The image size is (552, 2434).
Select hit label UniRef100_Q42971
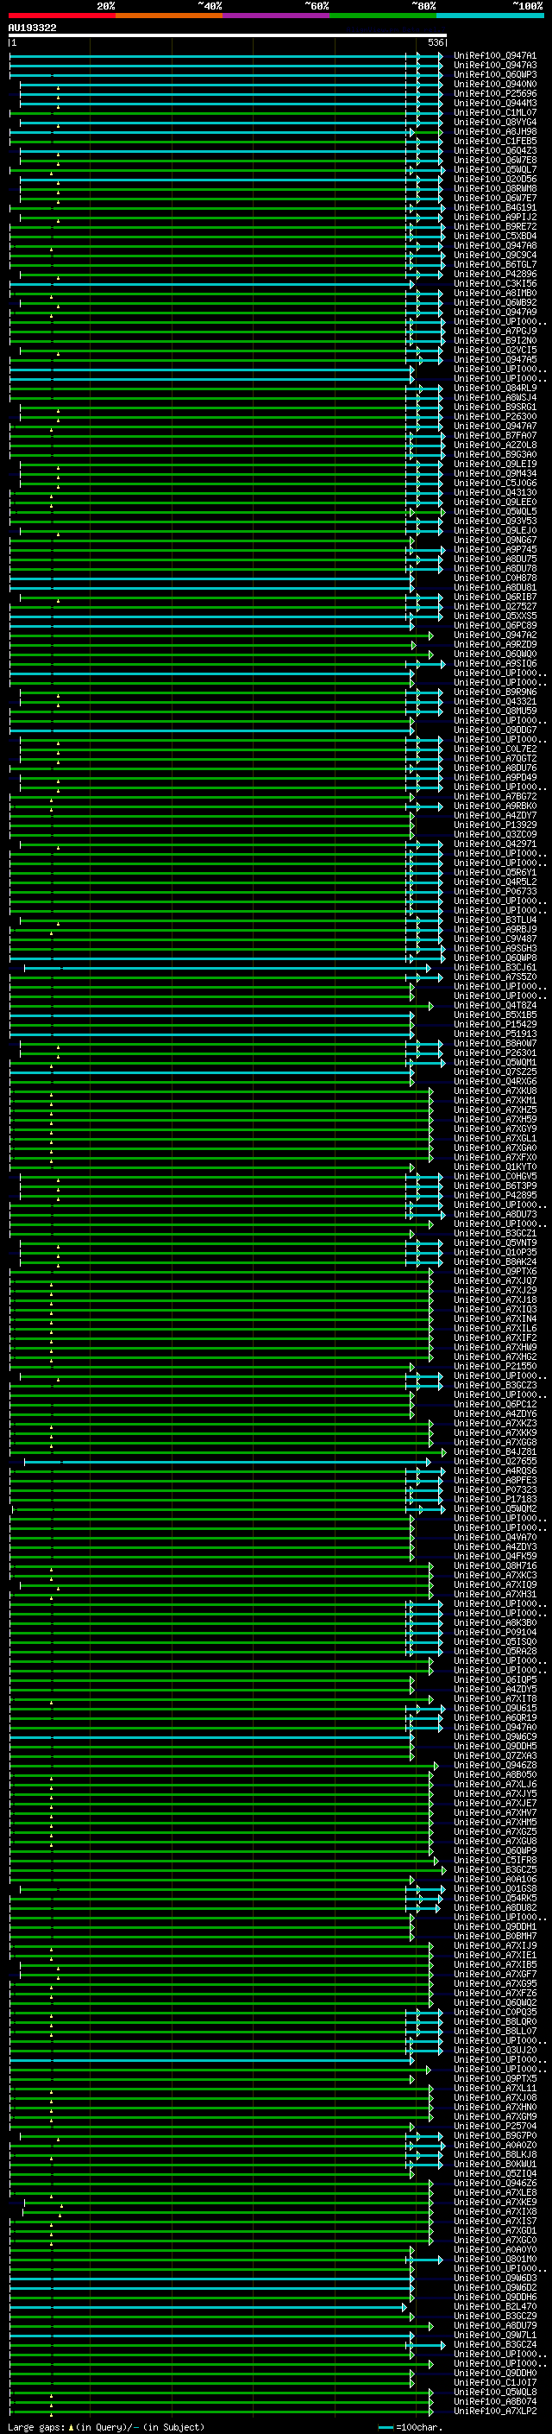click(494, 844)
